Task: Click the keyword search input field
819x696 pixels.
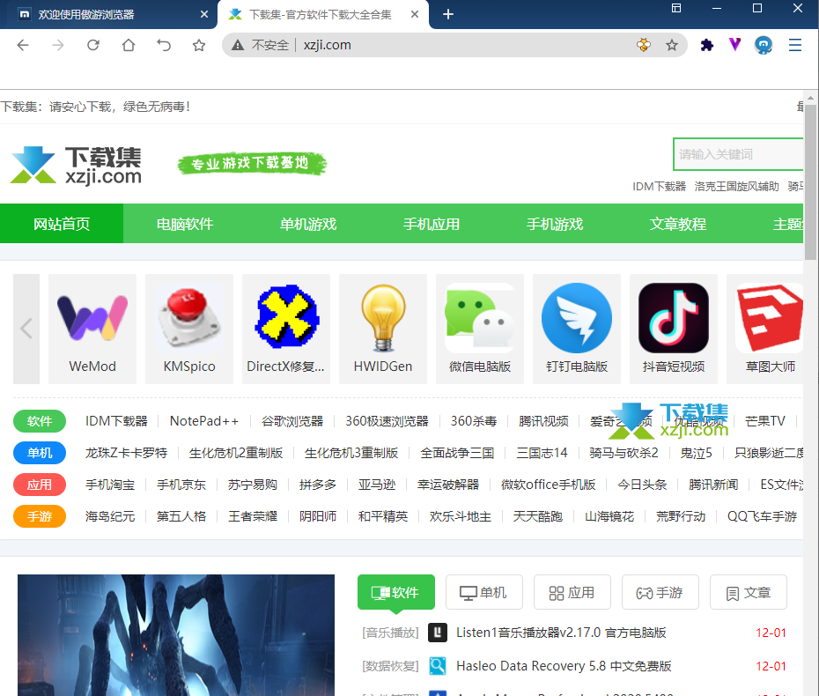Action: (x=738, y=154)
